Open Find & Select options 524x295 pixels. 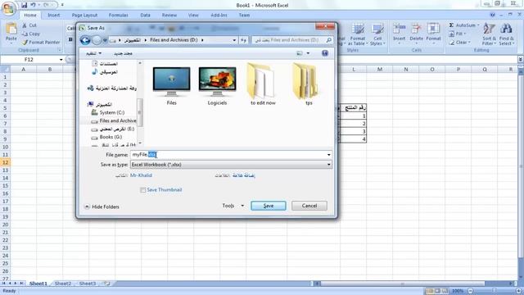tap(506, 34)
